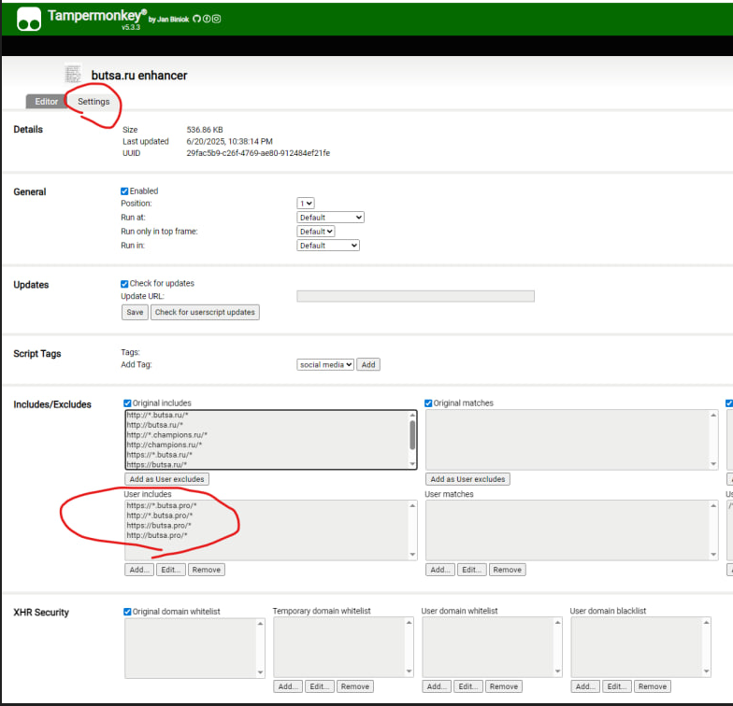This screenshot has height=706, width=733.
Task: Open the Facebook icon in header
Action: click(207, 19)
